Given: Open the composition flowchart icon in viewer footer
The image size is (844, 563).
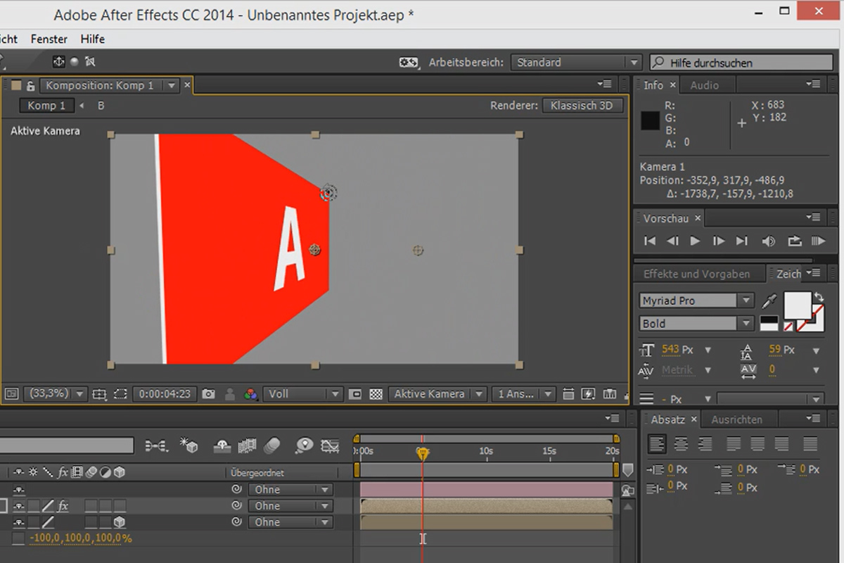Looking at the screenshot, I should coord(610,394).
